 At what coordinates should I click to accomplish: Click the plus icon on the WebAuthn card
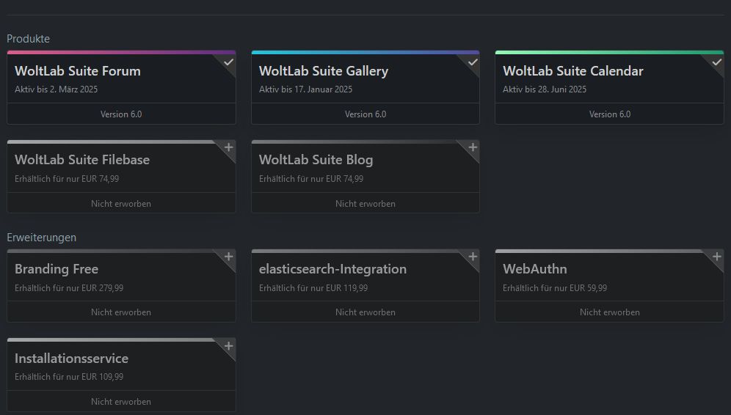pyautogui.click(x=716, y=257)
